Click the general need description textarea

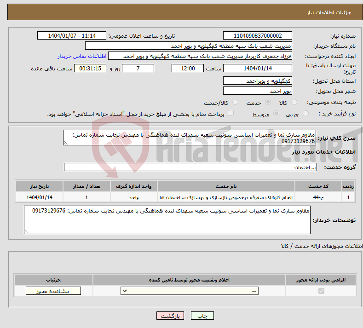tap(190, 138)
